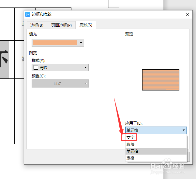
Task: Click the orange fill color swatch
Action: point(55,43)
